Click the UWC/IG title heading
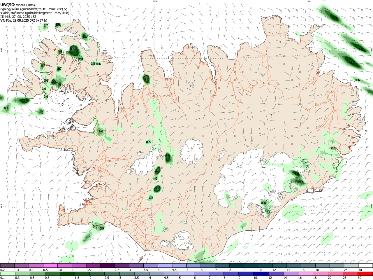The width and height of the screenshot is (373, 280). click(x=7, y=5)
